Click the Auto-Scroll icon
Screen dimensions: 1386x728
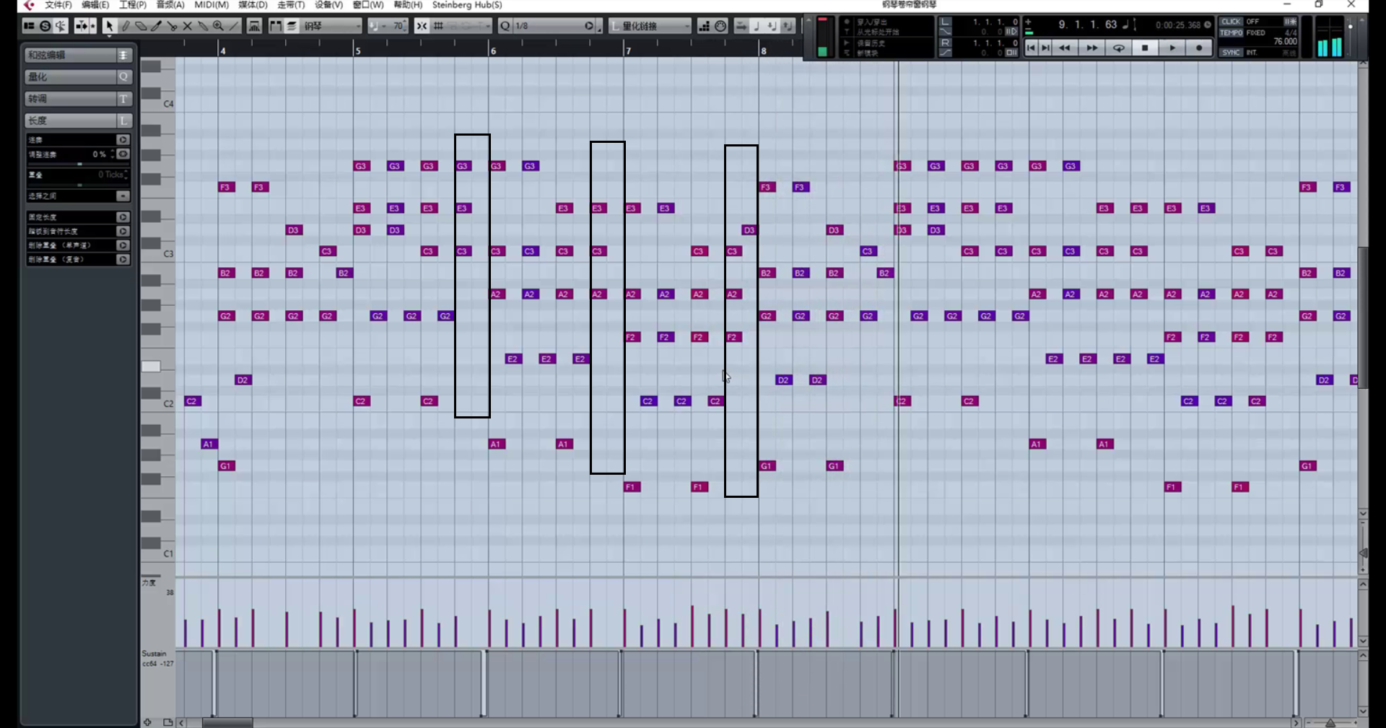coord(81,26)
